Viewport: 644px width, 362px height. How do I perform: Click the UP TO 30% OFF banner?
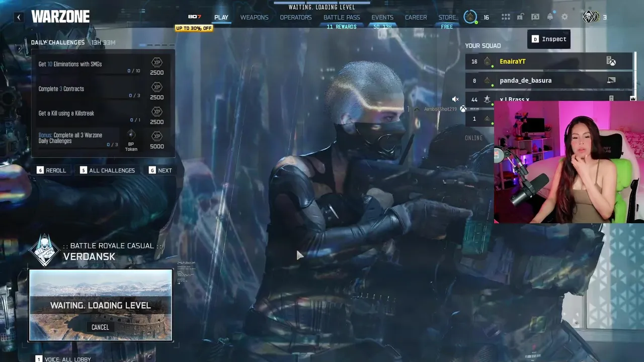[x=194, y=28]
